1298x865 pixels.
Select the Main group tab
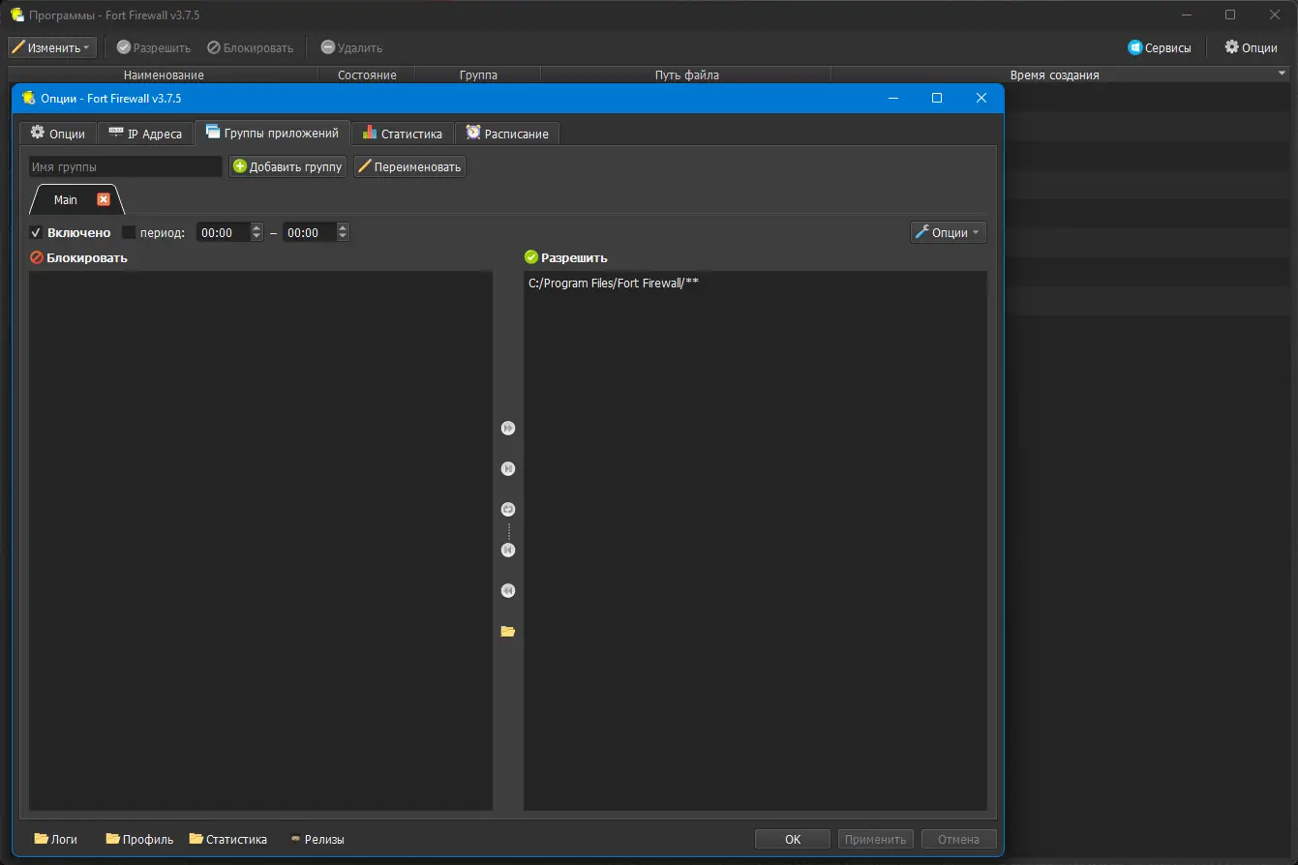[66, 199]
